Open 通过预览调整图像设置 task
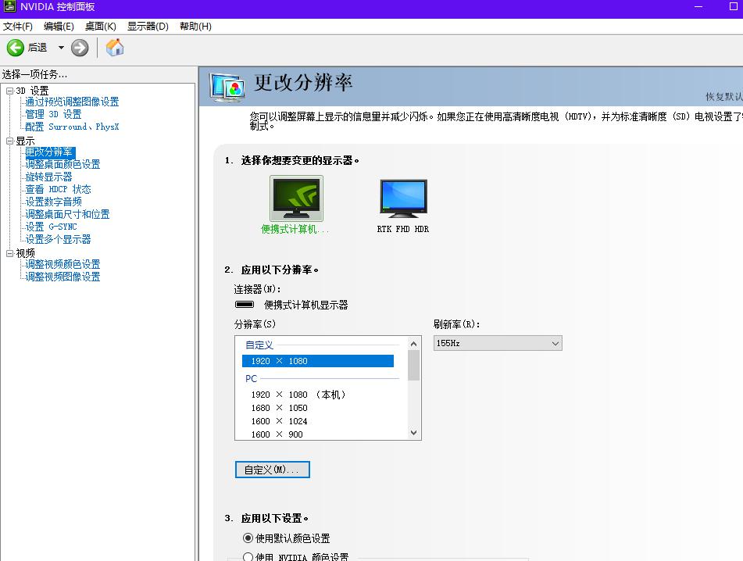Viewport: 743px width, 561px height. tap(72, 102)
